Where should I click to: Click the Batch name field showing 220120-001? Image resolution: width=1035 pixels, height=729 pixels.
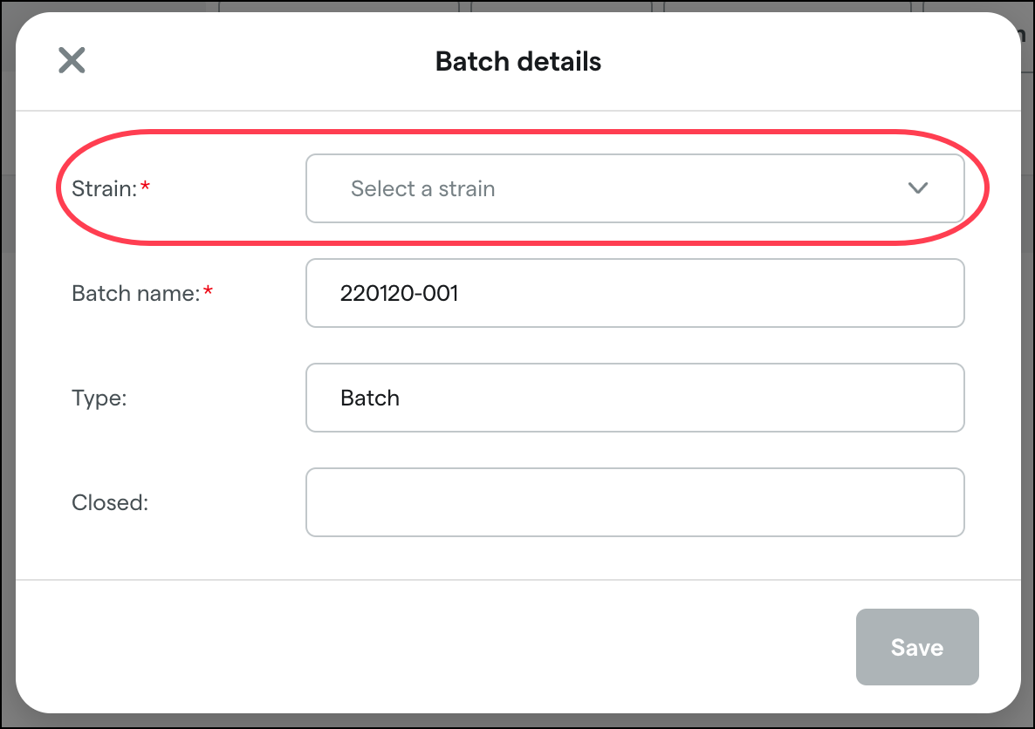[634, 293]
